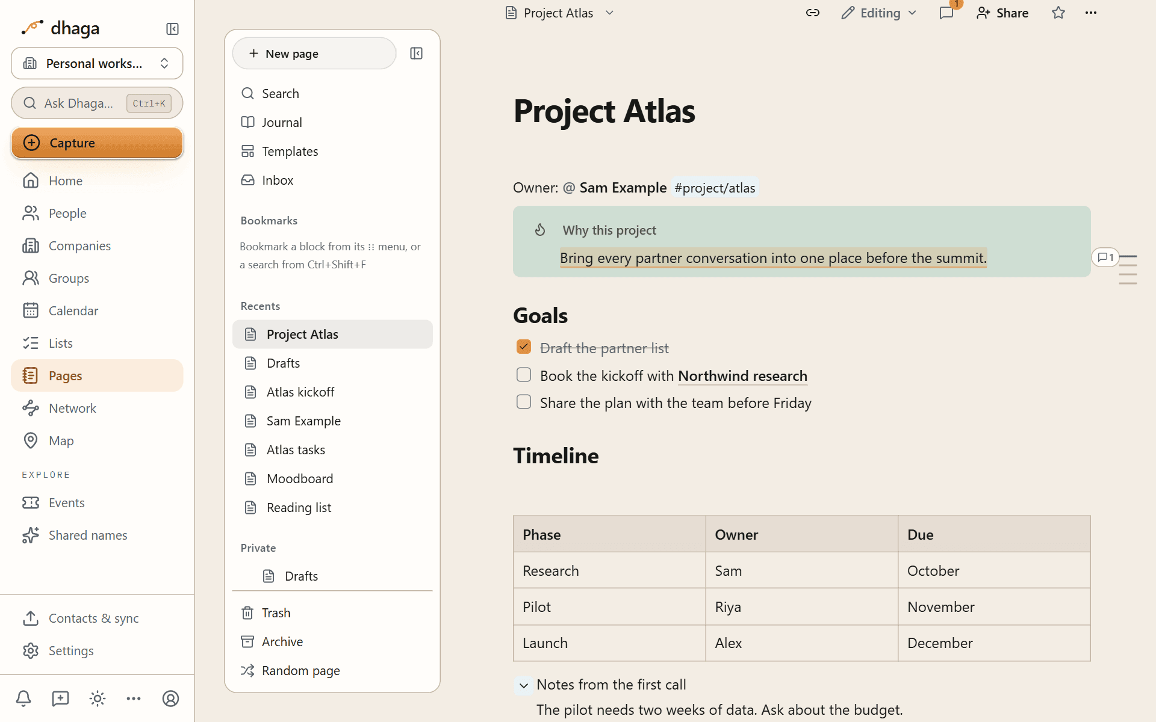Open the Personal workspace switcher
This screenshot has width=1156, height=722.
(x=97, y=63)
